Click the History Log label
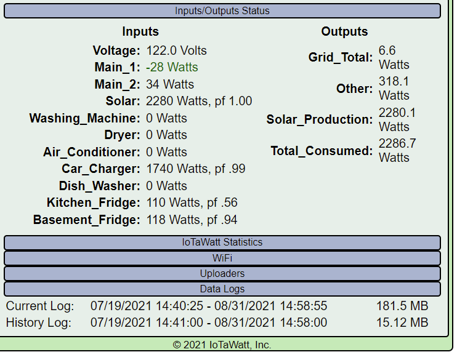Viewport: 457px width, 360px height. pos(38,322)
